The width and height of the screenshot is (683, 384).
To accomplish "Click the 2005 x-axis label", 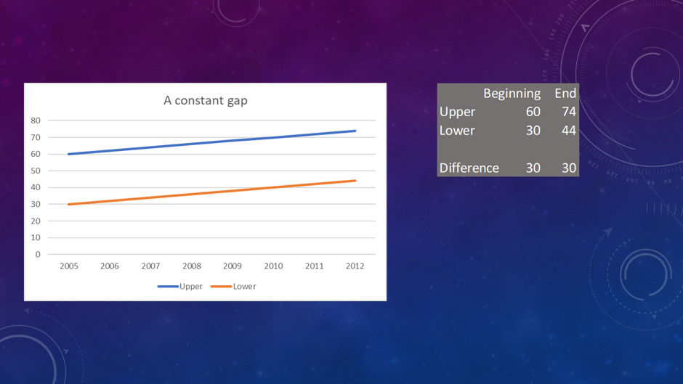I will 69,266.
